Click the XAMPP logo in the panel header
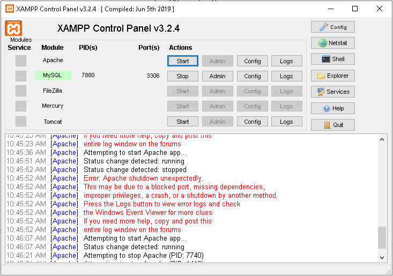 (13, 28)
